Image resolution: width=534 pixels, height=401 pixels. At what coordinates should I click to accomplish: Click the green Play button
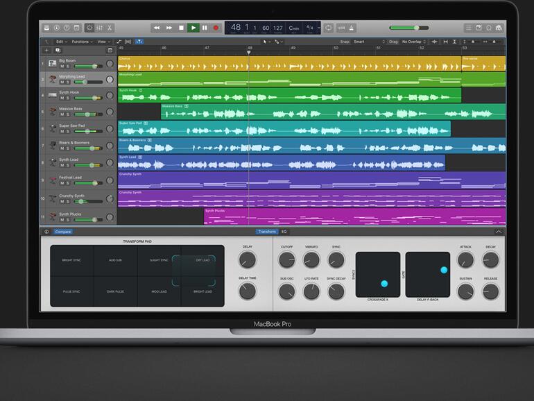click(193, 28)
